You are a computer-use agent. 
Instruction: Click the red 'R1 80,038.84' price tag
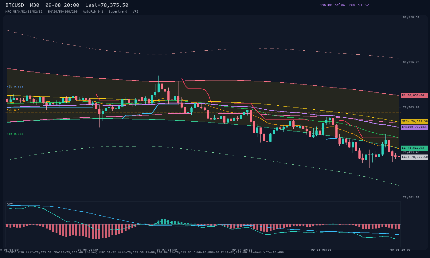[x=414, y=95]
